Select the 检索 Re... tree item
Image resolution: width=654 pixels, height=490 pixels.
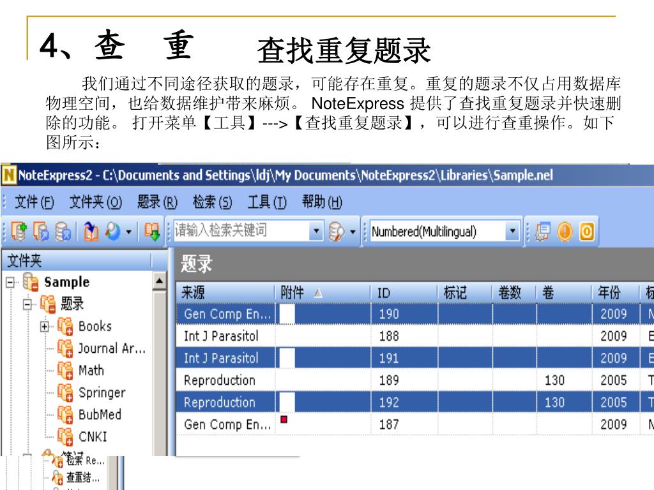(85, 461)
